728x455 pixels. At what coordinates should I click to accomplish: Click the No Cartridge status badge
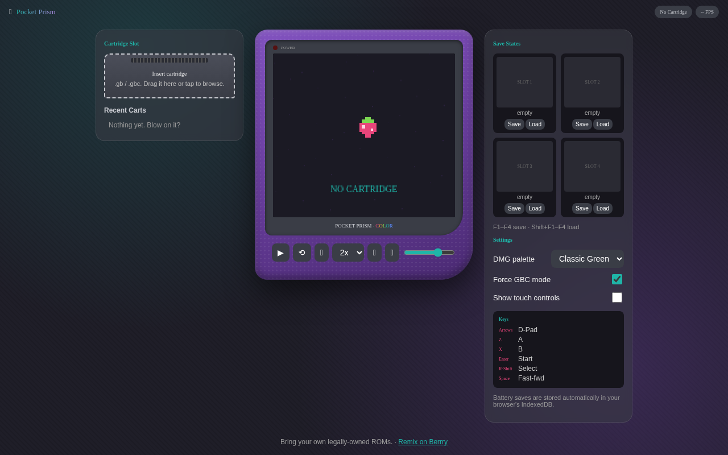click(673, 12)
